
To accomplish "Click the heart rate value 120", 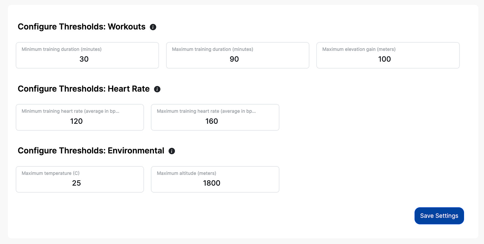I will click(x=76, y=121).
